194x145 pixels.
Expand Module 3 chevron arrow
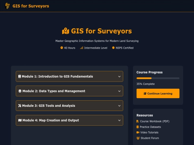tap(119, 106)
